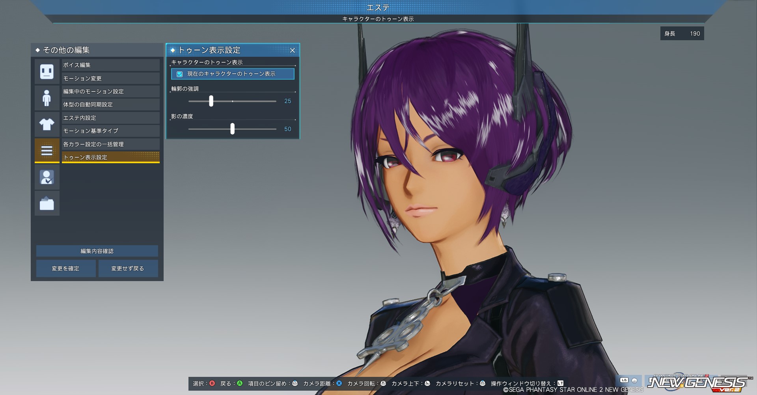This screenshot has width=757, height=395.
Task: Open 編集中のモーション設定 entry
Action: click(111, 91)
